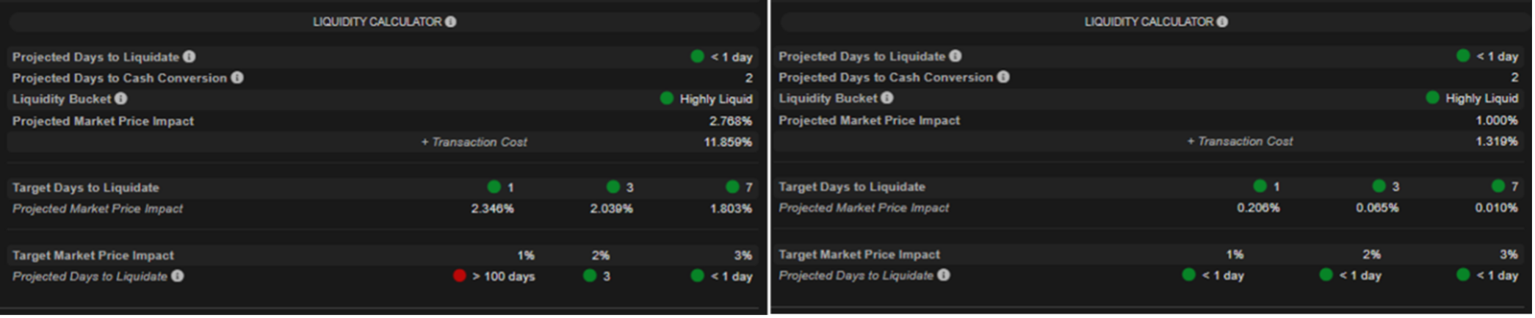Viewport: 1535px width, 318px height.
Task: Select right Transaction Cost 1.319% value
Action: (1497, 142)
